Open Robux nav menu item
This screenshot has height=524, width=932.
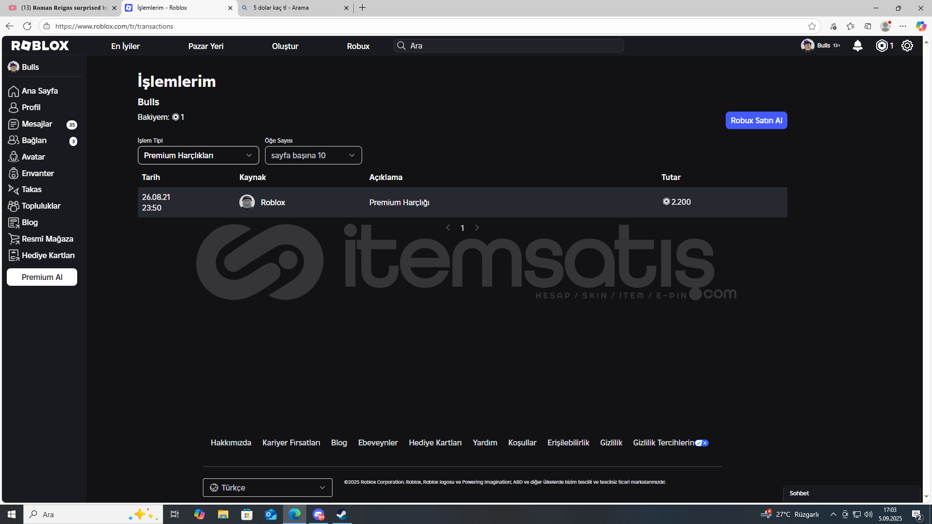pos(358,46)
